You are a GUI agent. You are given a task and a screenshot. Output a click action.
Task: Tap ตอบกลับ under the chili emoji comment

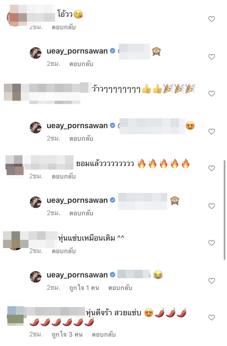(x=104, y=334)
